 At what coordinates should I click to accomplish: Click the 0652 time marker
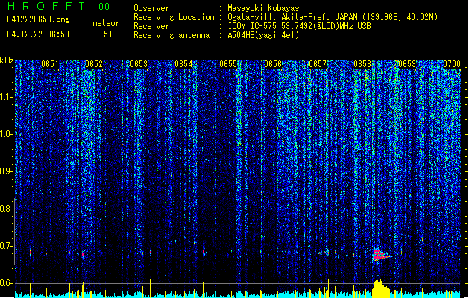[94, 64]
